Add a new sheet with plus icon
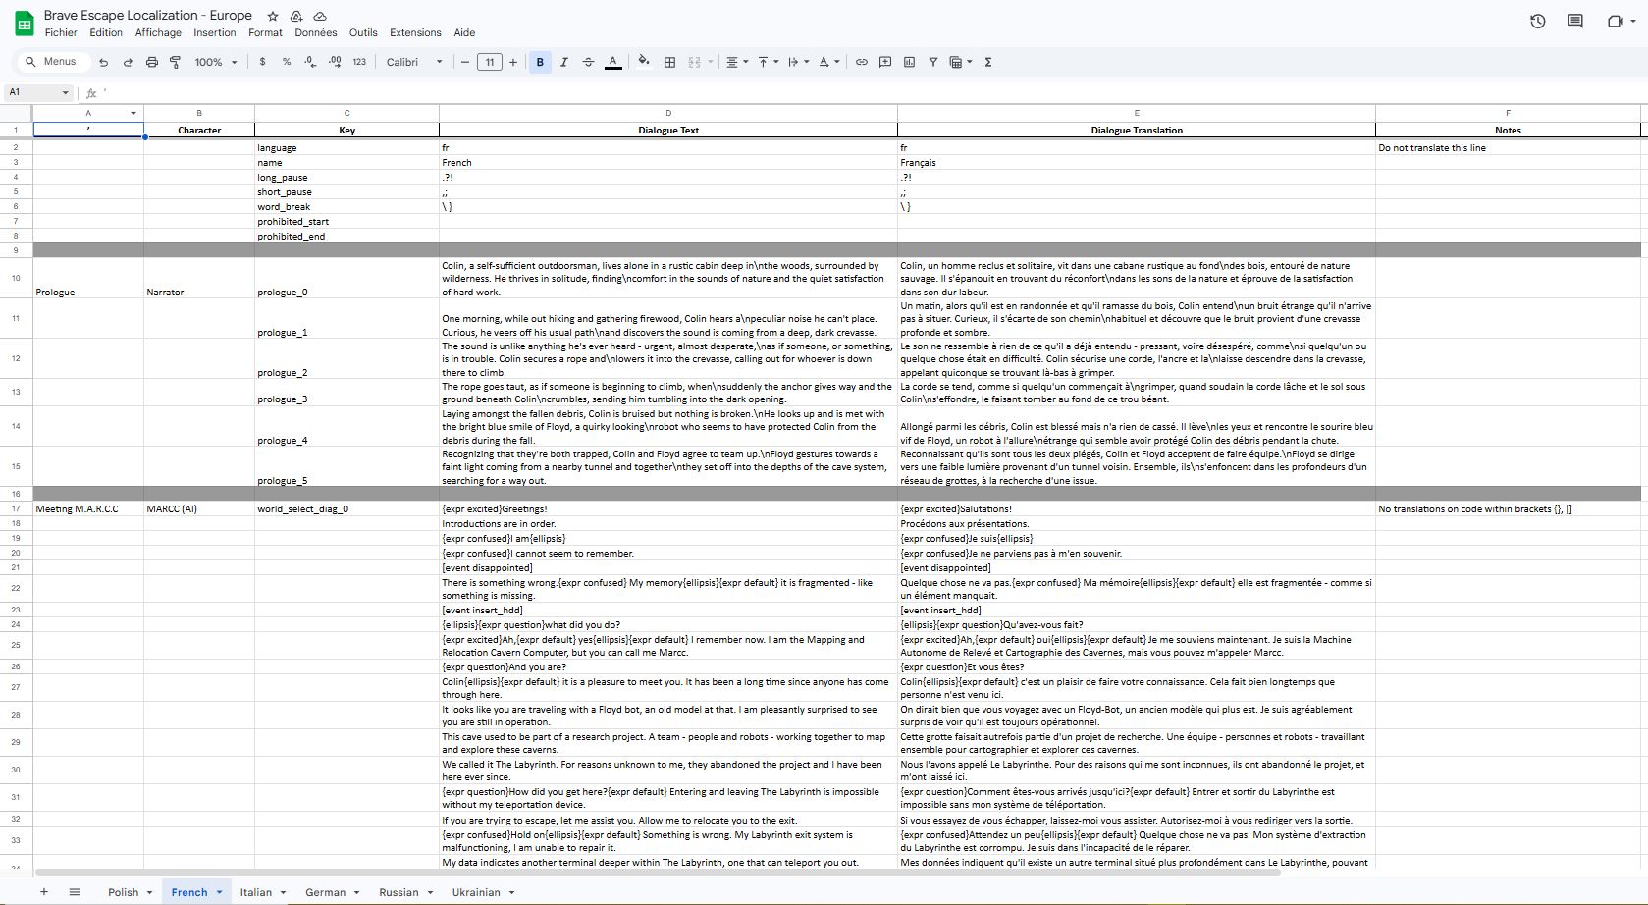Image resolution: width=1648 pixels, height=905 pixels. [x=43, y=891]
